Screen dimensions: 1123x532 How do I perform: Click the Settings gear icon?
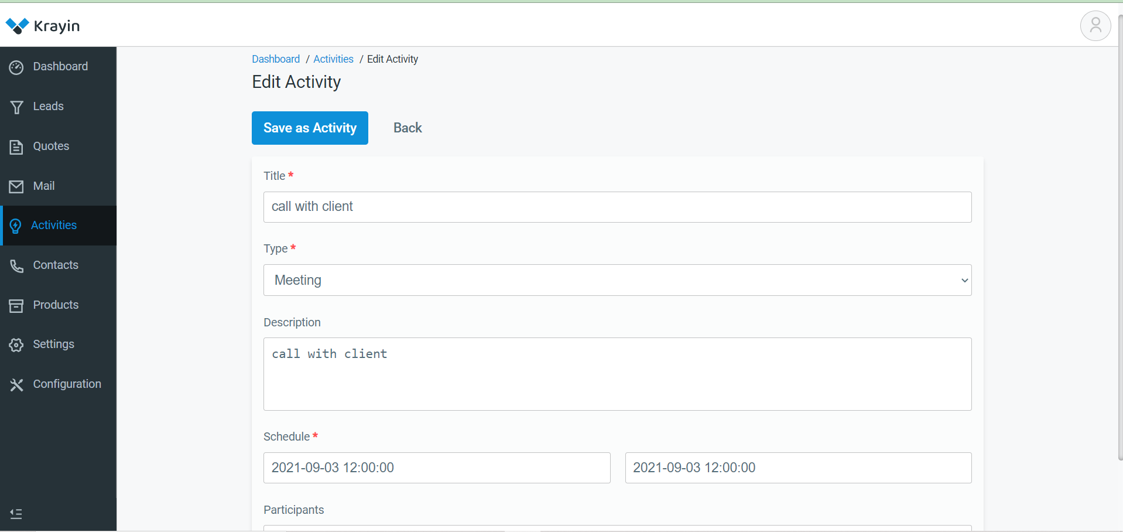[16, 345]
